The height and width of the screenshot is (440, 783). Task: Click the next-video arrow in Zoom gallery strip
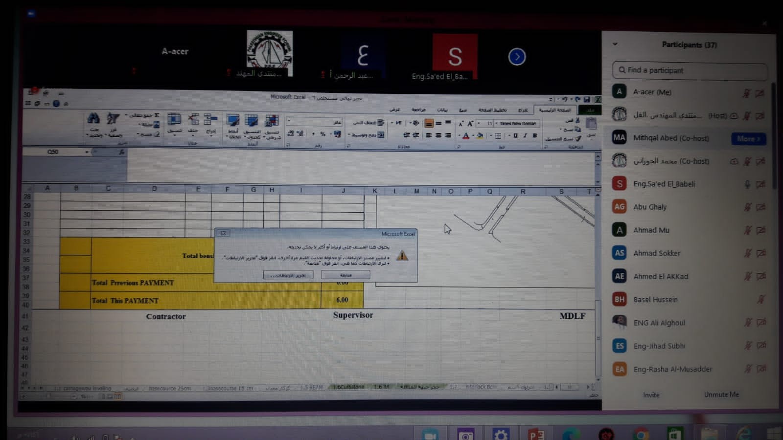(x=517, y=57)
